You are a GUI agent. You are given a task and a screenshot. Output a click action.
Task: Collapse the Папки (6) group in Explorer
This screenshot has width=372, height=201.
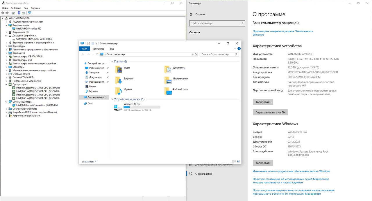click(112, 61)
